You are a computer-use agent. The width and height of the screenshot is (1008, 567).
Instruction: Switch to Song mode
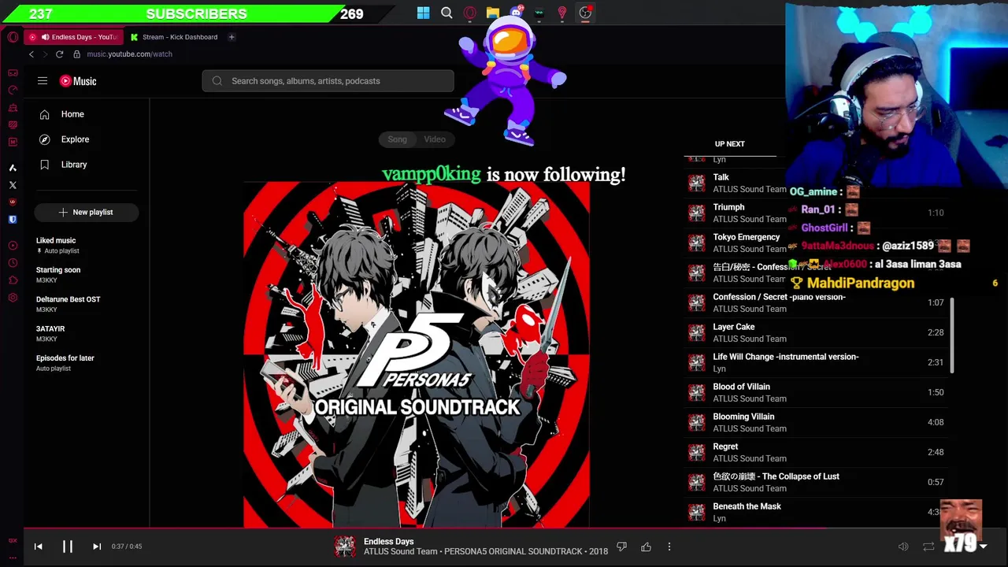[x=397, y=139]
